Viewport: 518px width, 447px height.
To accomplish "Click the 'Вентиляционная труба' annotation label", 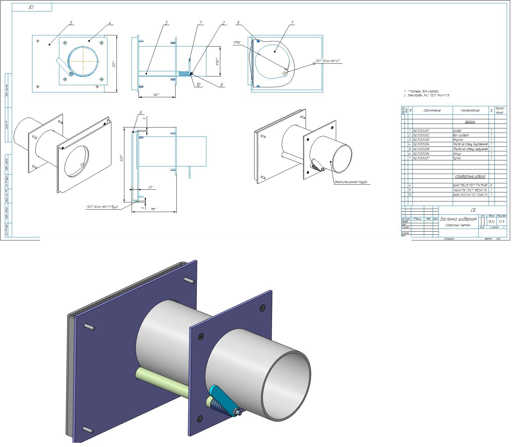I will tap(351, 182).
